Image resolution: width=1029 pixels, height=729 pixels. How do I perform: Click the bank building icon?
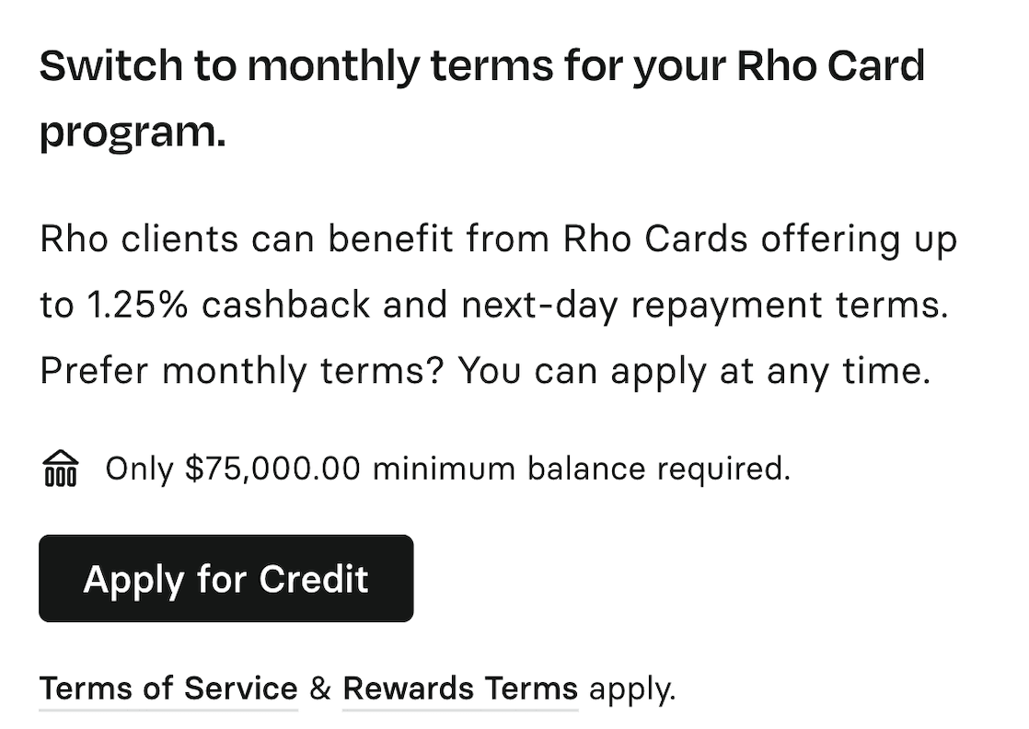click(x=61, y=469)
